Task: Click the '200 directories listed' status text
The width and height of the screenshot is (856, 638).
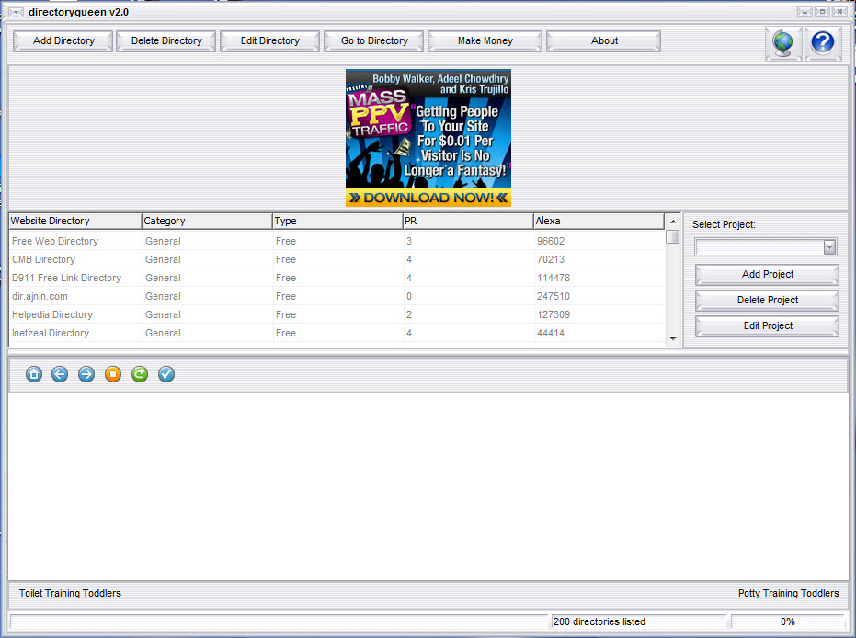Action: 599,621
